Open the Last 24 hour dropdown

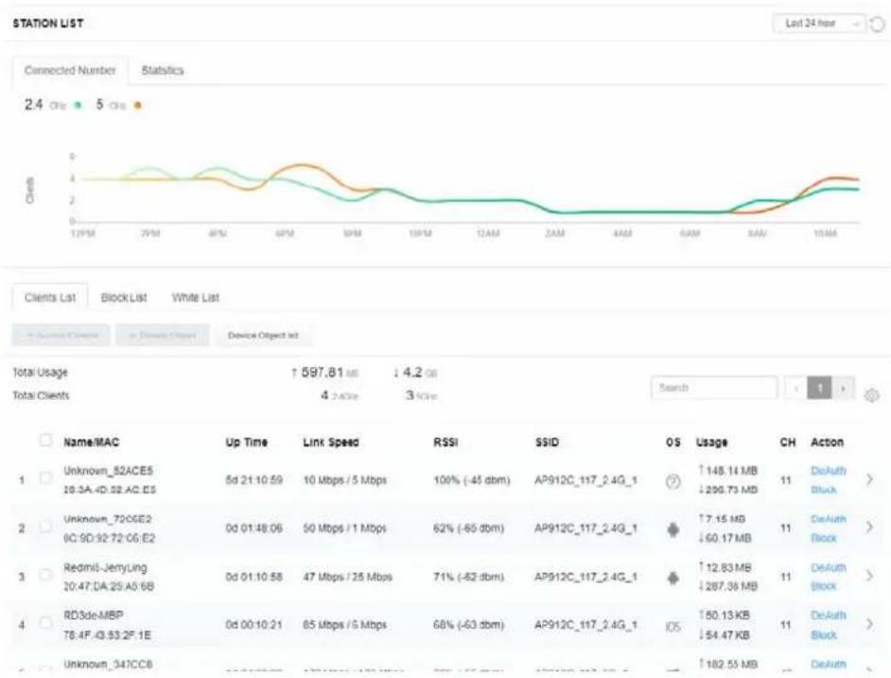coord(819,24)
